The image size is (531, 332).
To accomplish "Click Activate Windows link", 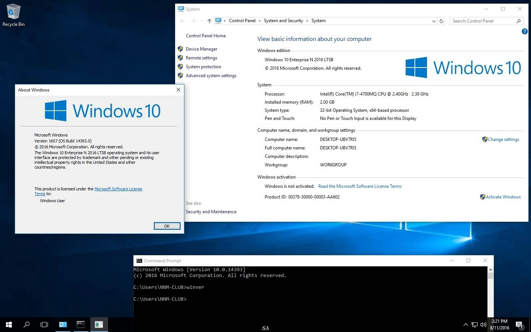I will pos(503,197).
